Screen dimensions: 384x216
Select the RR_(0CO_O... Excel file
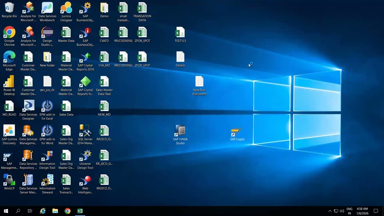click(x=104, y=158)
